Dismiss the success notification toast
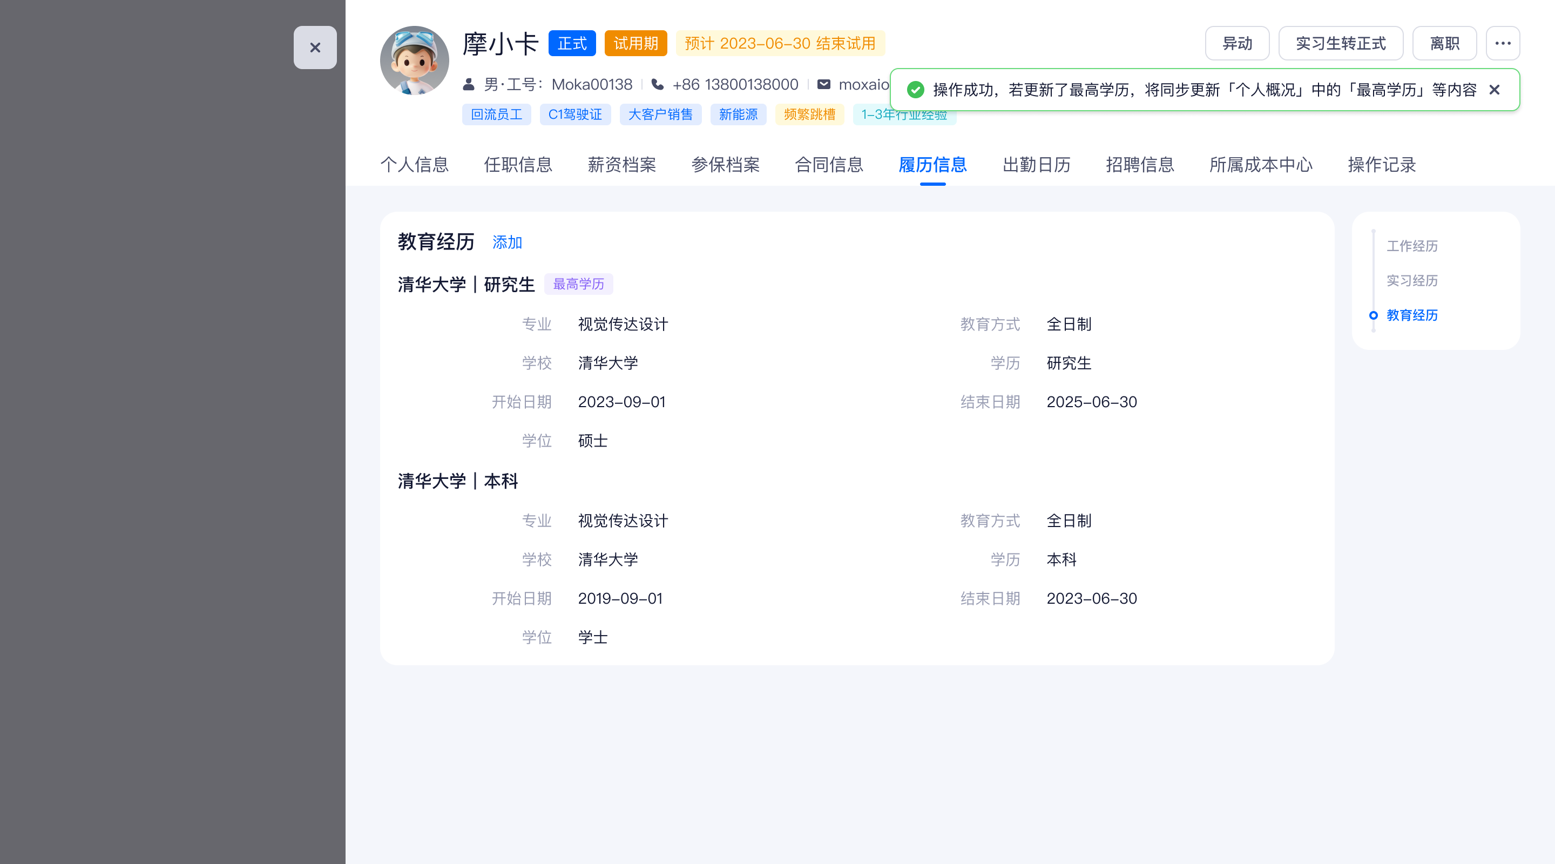The image size is (1555, 864). click(1494, 90)
